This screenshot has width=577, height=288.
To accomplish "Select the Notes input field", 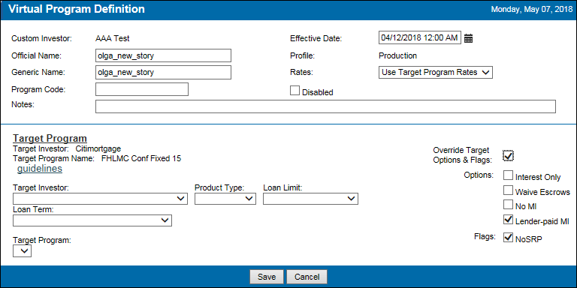I will click(325, 106).
